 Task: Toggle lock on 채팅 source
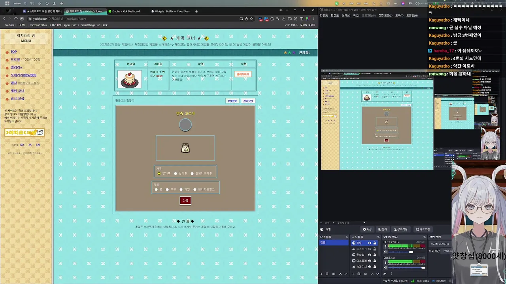[375, 243]
